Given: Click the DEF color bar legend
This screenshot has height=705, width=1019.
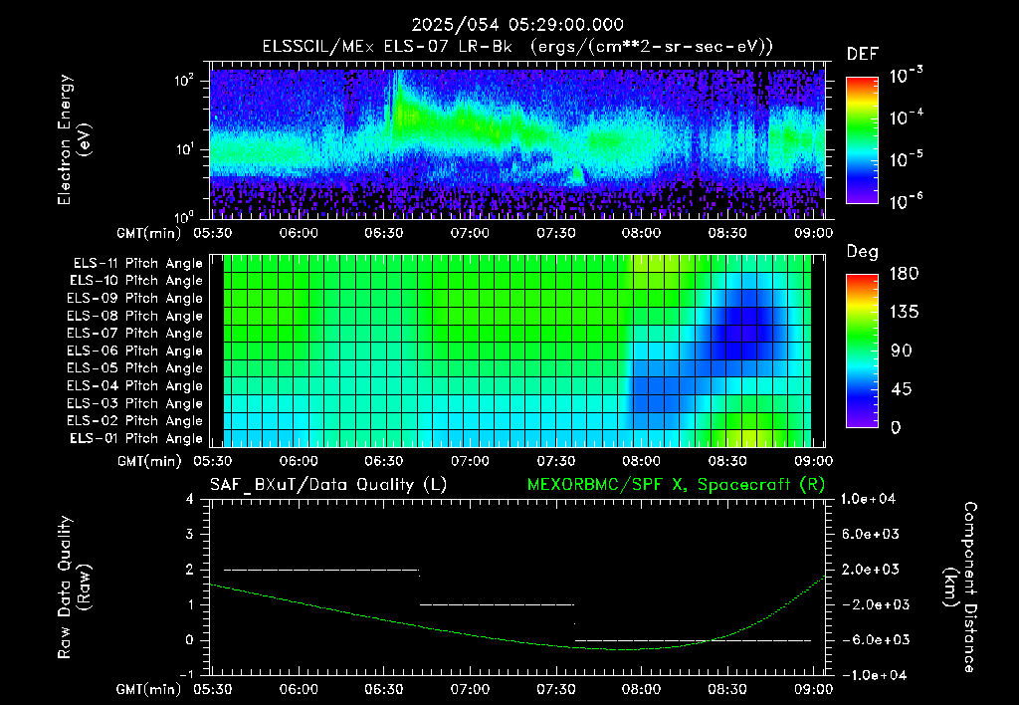Looking at the screenshot, I should click(x=862, y=140).
